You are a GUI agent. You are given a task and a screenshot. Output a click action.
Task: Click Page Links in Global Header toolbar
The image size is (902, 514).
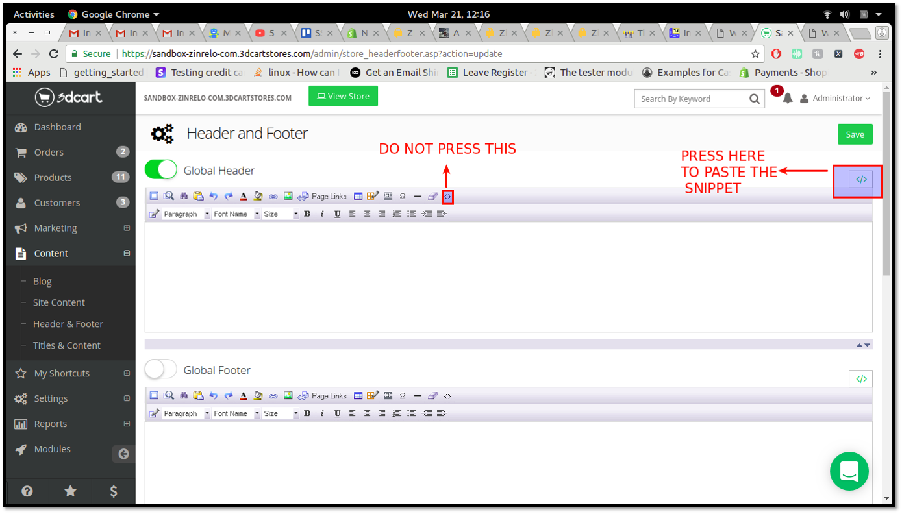click(322, 196)
